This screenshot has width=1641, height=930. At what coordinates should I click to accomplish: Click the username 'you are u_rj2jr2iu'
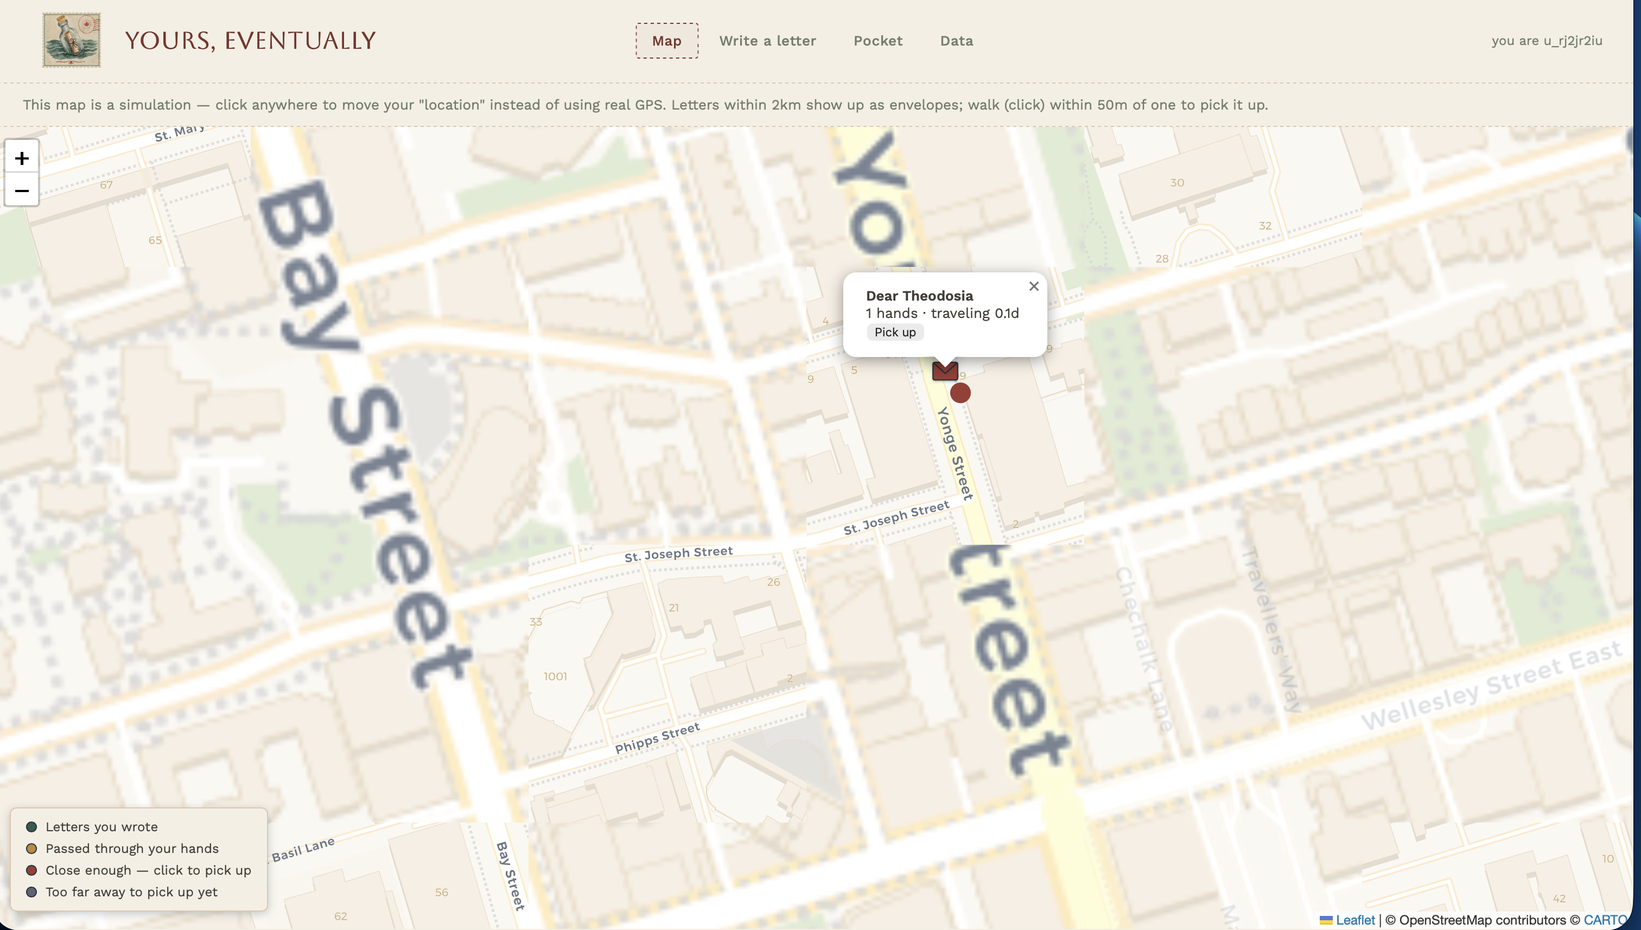(x=1547, y=41)
